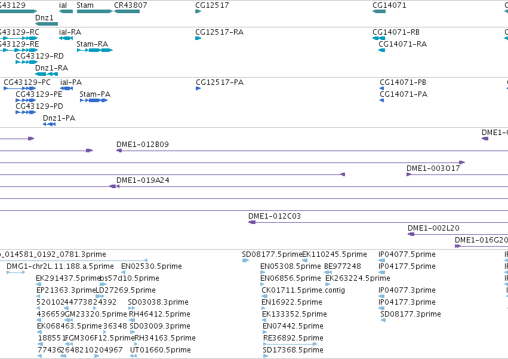Click transcript CG43129-RD
Viewport: 508px width, 359px height.
pyautogui.click(x=39, y=56)
